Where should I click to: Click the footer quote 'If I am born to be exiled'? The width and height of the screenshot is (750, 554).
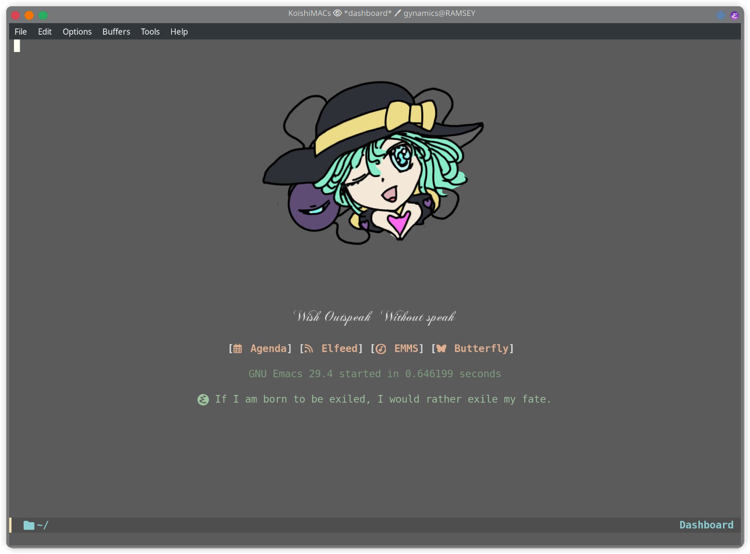pos(383,399)
